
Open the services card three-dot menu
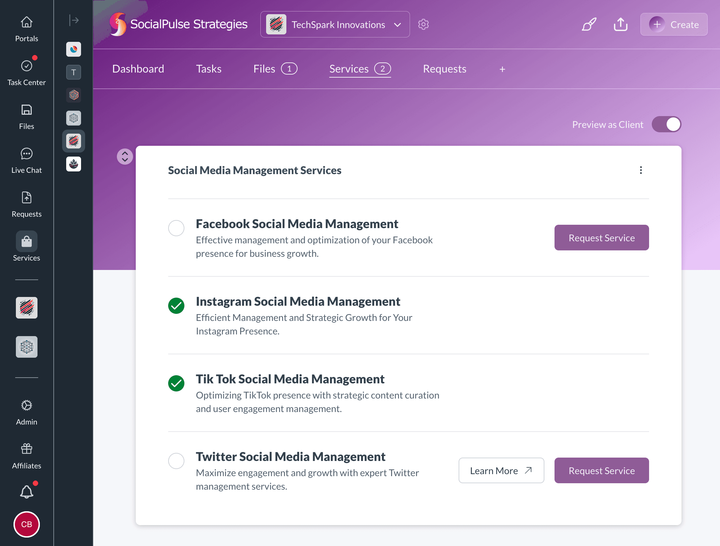(641, 170)
